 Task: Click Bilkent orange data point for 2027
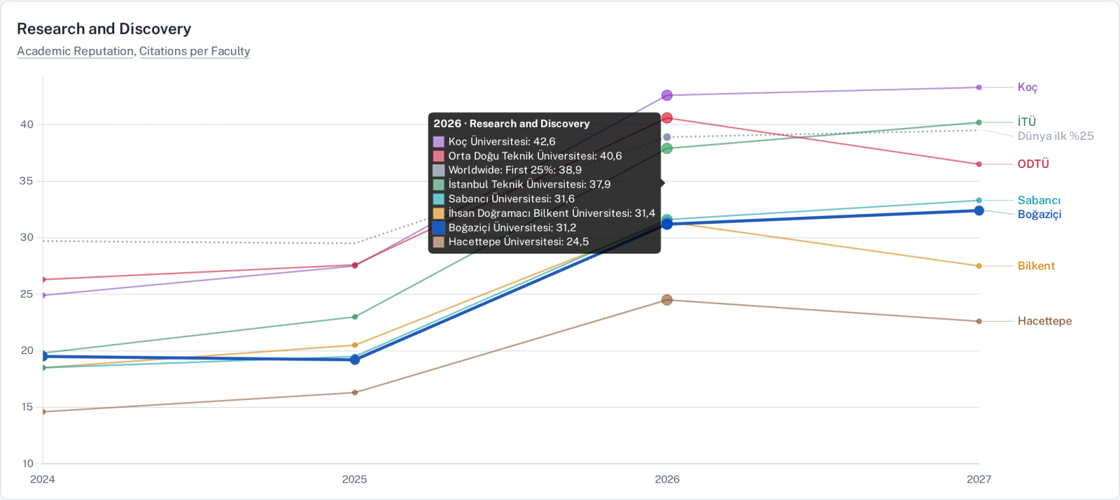979,266
